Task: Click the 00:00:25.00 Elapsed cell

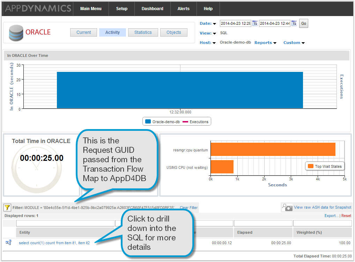Action: pyautogui.click(x=281, y=243)
